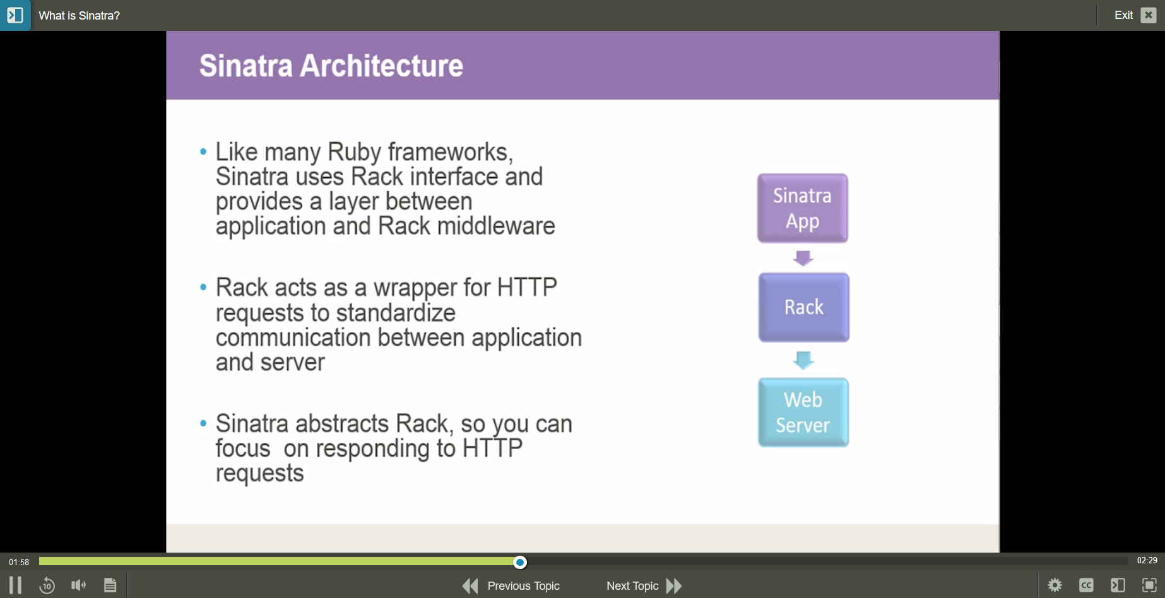The width and height of the screenshot is (1165, 598).
Task: Select the 'What is Sinatra?' title bar
Action: click(x=78, y=15)
